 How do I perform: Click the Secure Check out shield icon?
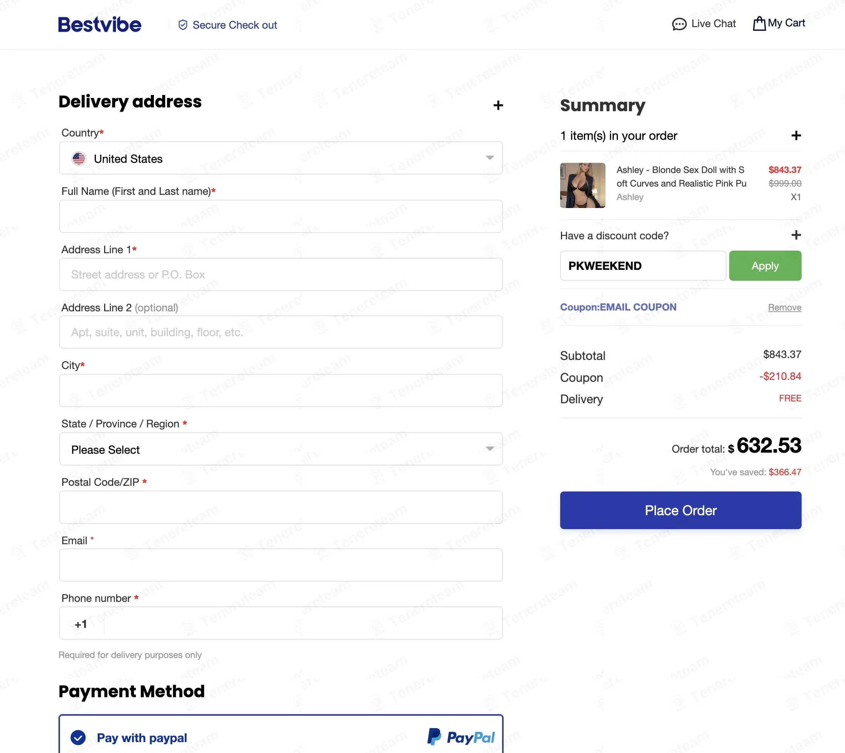click(183, 25)
